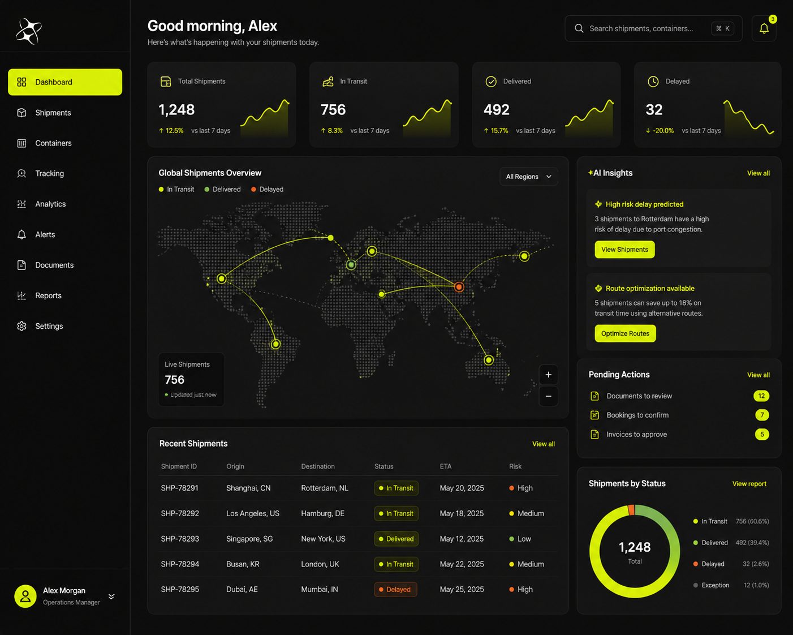Zoom in on the map with plus
This screenshot has height=635, width=793.
548,375
